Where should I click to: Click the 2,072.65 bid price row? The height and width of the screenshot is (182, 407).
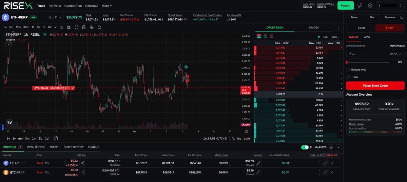[x=298, y=100]
